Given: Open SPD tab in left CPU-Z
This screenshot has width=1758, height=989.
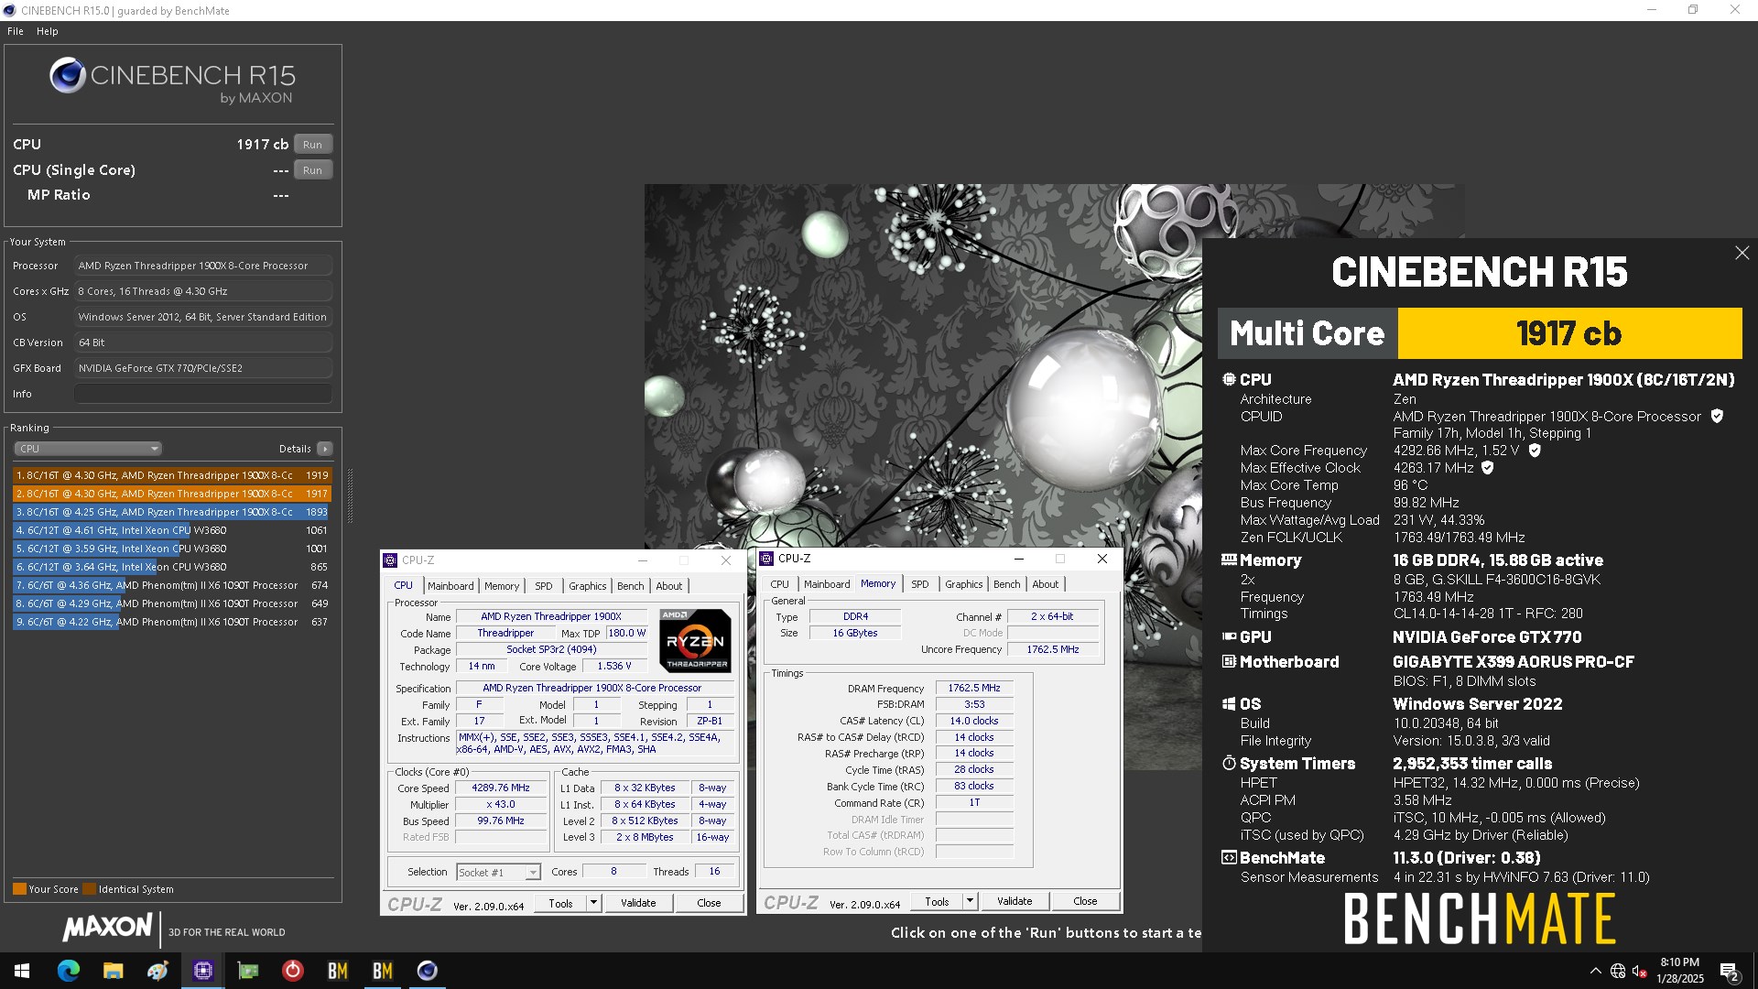Looking at the screenshot, I should [544, 586].
